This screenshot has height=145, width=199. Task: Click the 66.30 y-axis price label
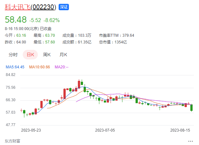tap(11, 100)
